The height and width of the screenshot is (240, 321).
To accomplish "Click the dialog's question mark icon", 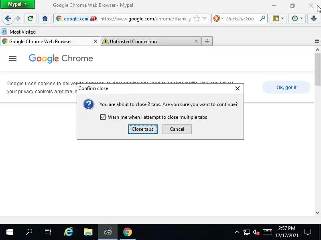I will pos(89,104).
